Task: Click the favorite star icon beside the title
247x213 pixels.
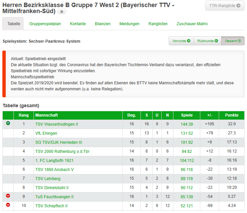Action: [61, 11]
